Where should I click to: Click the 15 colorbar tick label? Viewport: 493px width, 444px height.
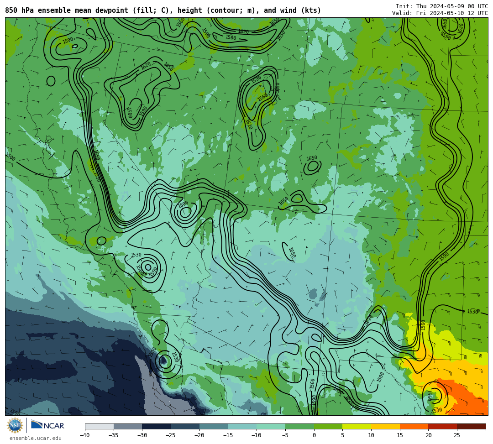click(x=399, y=435)
